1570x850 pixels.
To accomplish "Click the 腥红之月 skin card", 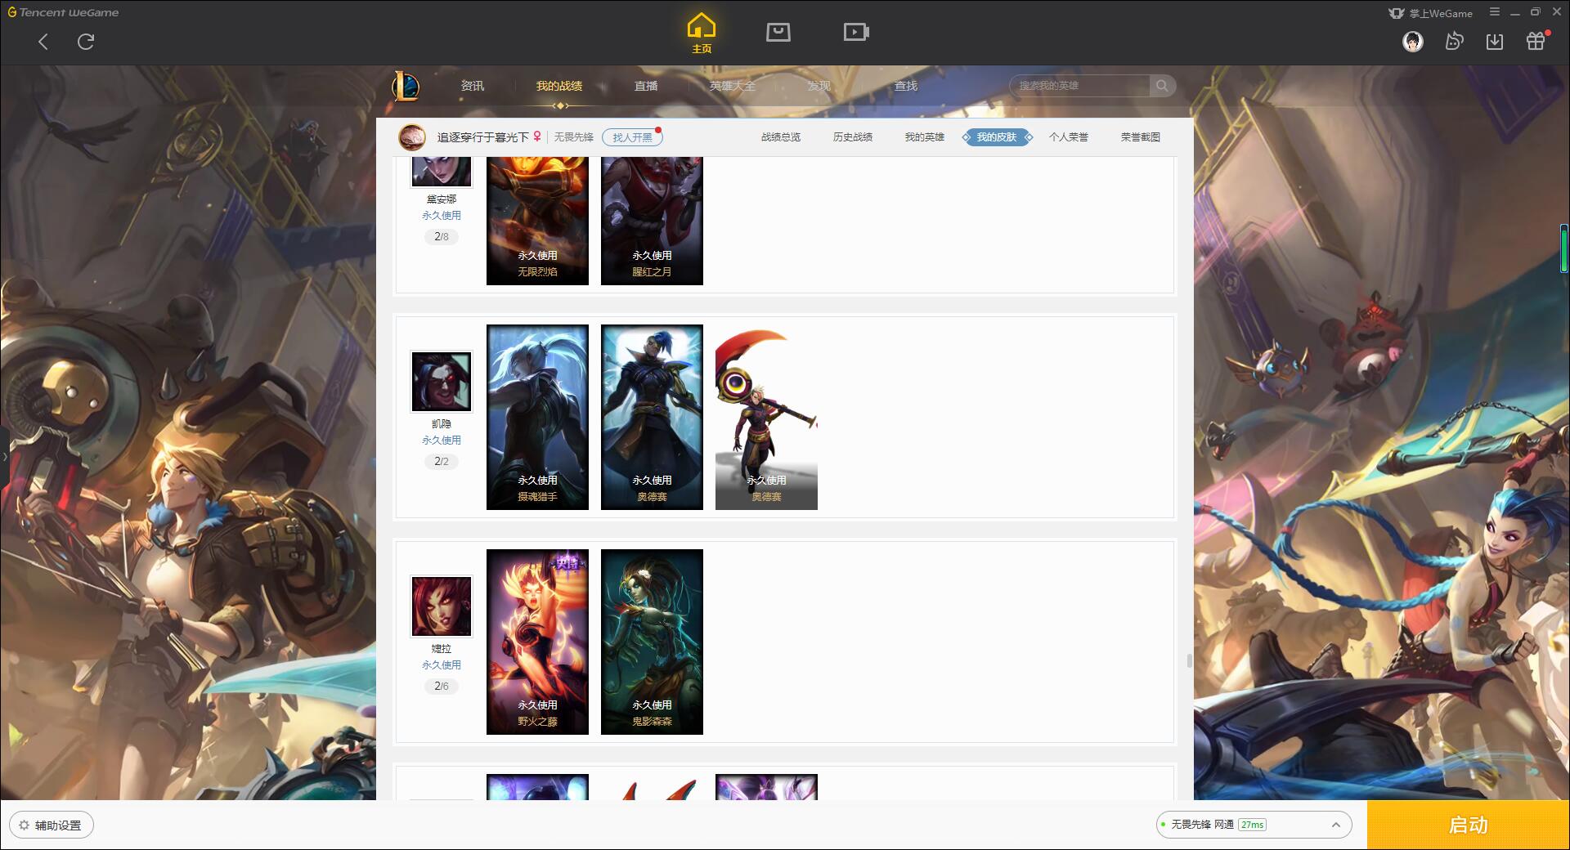I will pos(652,221).
